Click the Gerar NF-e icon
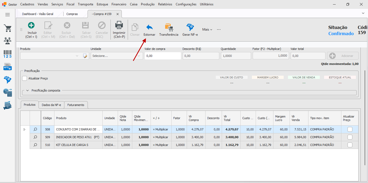Viewport: 368px width, 183px height. (x=190, y=27)
